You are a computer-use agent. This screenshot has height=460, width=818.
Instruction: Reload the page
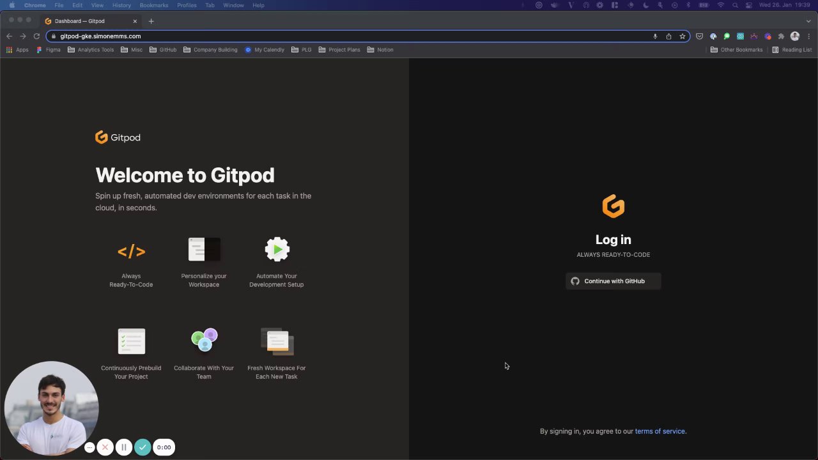[36, 36]
